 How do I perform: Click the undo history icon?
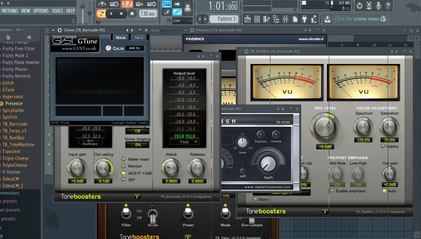(x=360, y=5)
